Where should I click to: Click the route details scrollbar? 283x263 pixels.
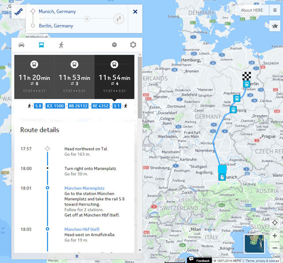(x=140, y=88)
